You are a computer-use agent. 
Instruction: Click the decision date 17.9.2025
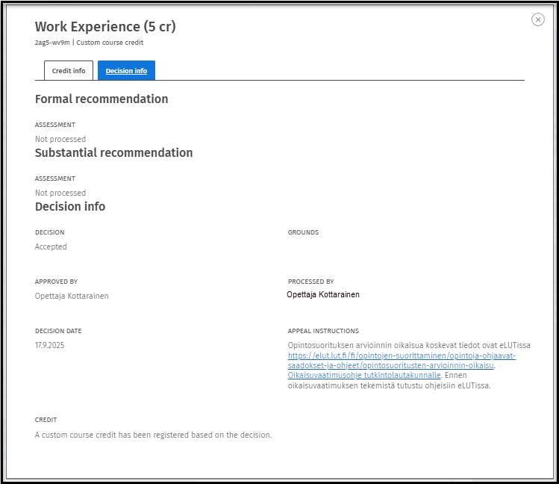(50, 345)
